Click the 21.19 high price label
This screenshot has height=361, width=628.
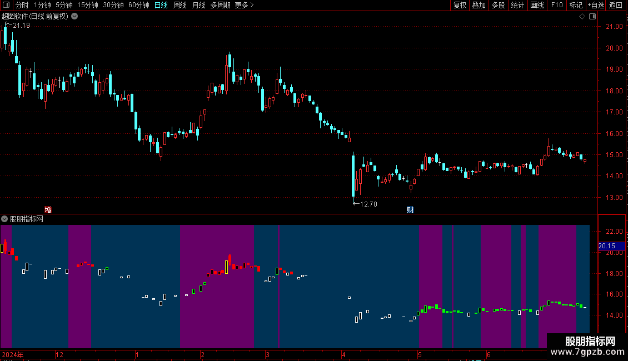coord(21,26)
